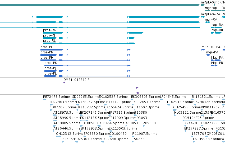The width and height of the screenshot is (225, 143).
Task: Select the HL02913.5prime EST label
Action: (x=180, y=102)
